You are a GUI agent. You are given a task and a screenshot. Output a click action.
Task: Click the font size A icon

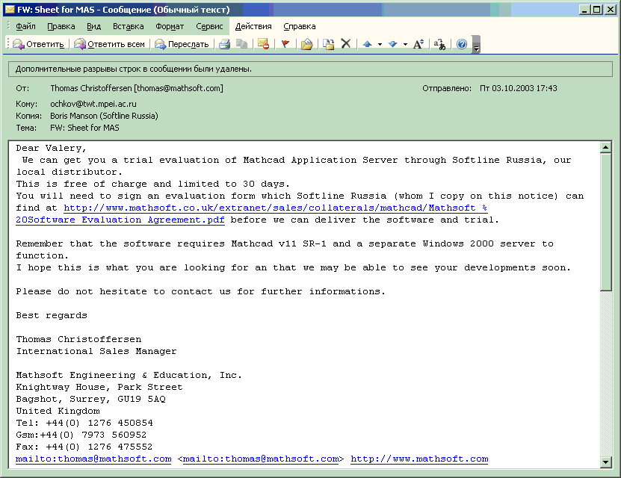[x=418, y=44]
